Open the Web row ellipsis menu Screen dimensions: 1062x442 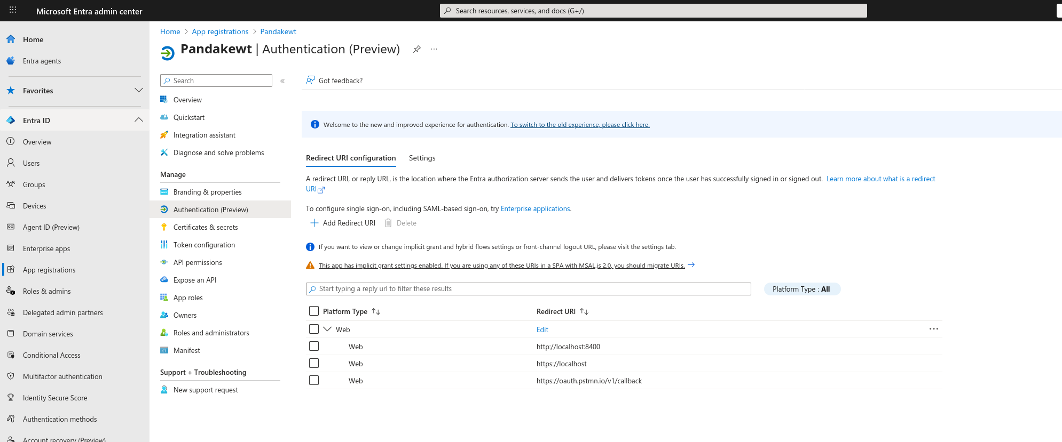933,329
